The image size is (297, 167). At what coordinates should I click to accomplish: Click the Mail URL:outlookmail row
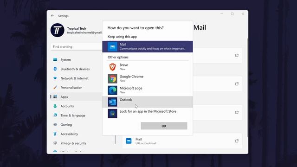[182, 141]
